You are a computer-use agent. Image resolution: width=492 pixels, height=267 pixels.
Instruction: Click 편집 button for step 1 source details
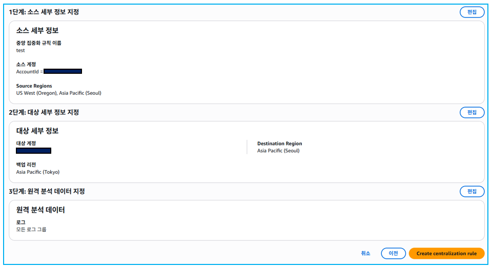click(471, 12)
